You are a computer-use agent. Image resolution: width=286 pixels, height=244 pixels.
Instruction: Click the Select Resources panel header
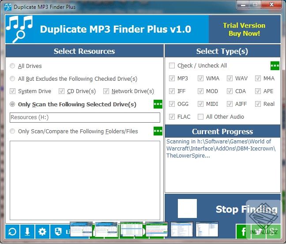[84, 51]
